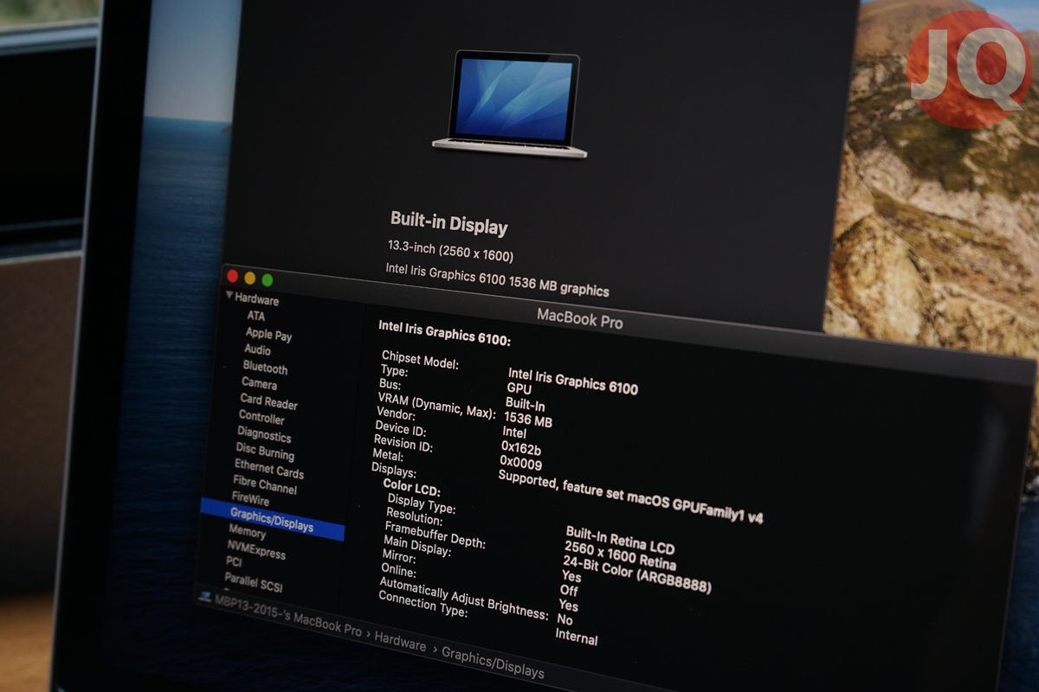The image size is (1039, 692).
Task: Select Card Reader in the sidebar
Action: [268, 401]
